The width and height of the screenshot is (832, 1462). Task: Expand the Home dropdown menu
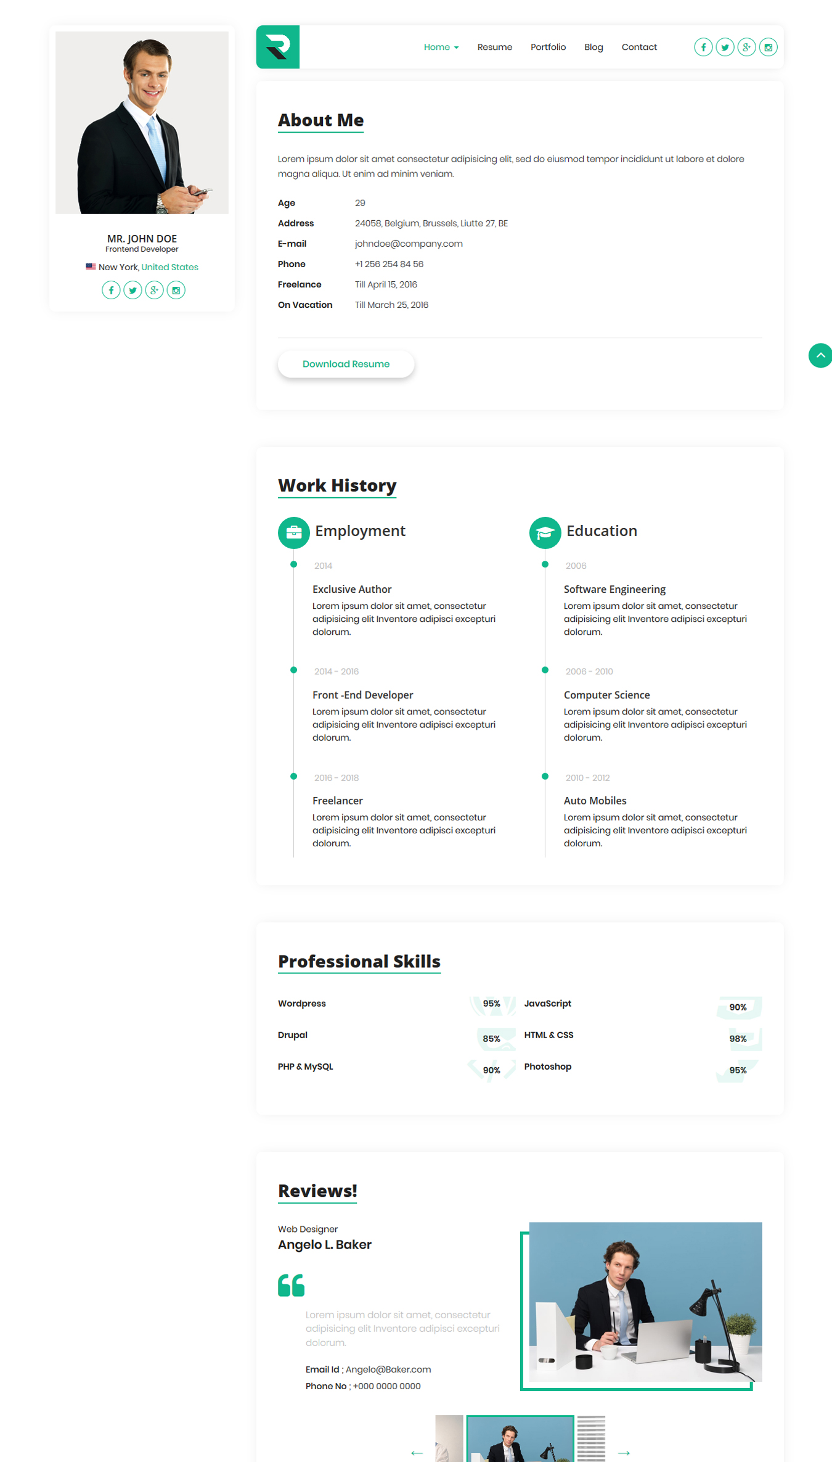pos(441,47)
